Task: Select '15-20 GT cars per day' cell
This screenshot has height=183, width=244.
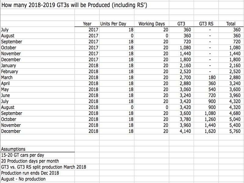Action: tap(23, 155)
